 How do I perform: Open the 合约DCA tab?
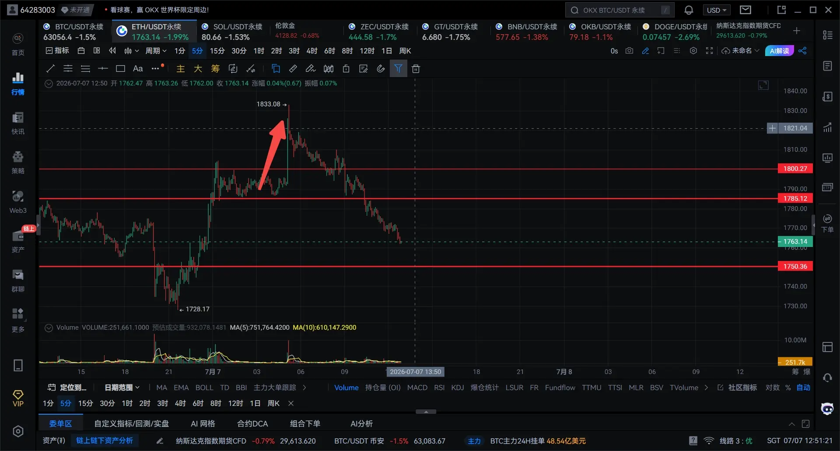click(252, 424)
